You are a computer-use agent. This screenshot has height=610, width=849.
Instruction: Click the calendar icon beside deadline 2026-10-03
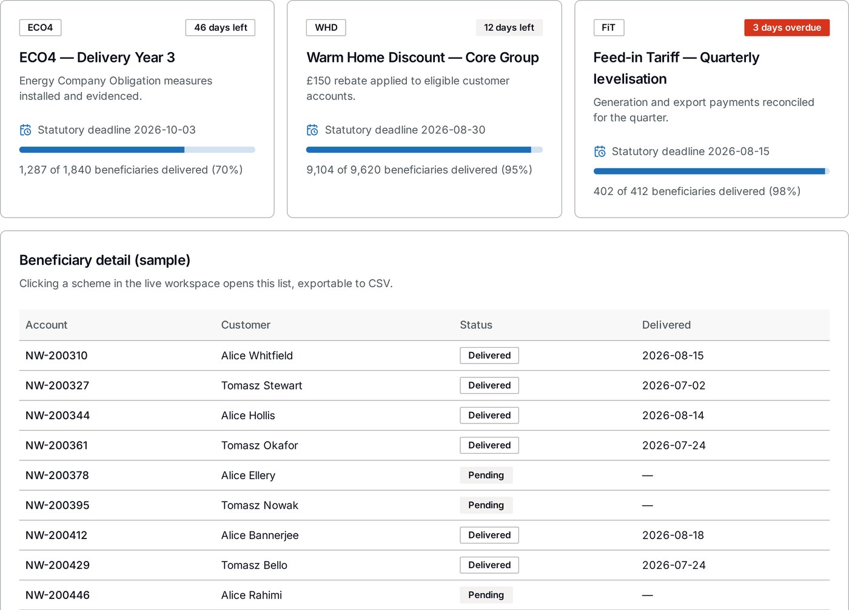[25, 130]
